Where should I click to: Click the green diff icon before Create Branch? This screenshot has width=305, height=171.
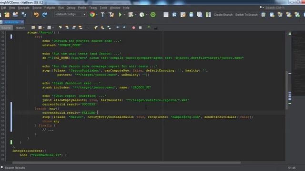[x=208, y=15]
